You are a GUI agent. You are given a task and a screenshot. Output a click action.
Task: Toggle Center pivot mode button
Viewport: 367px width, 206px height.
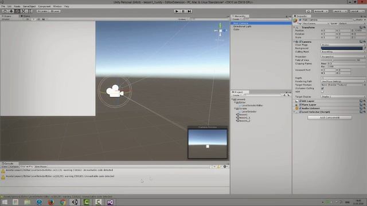point(42,11)
